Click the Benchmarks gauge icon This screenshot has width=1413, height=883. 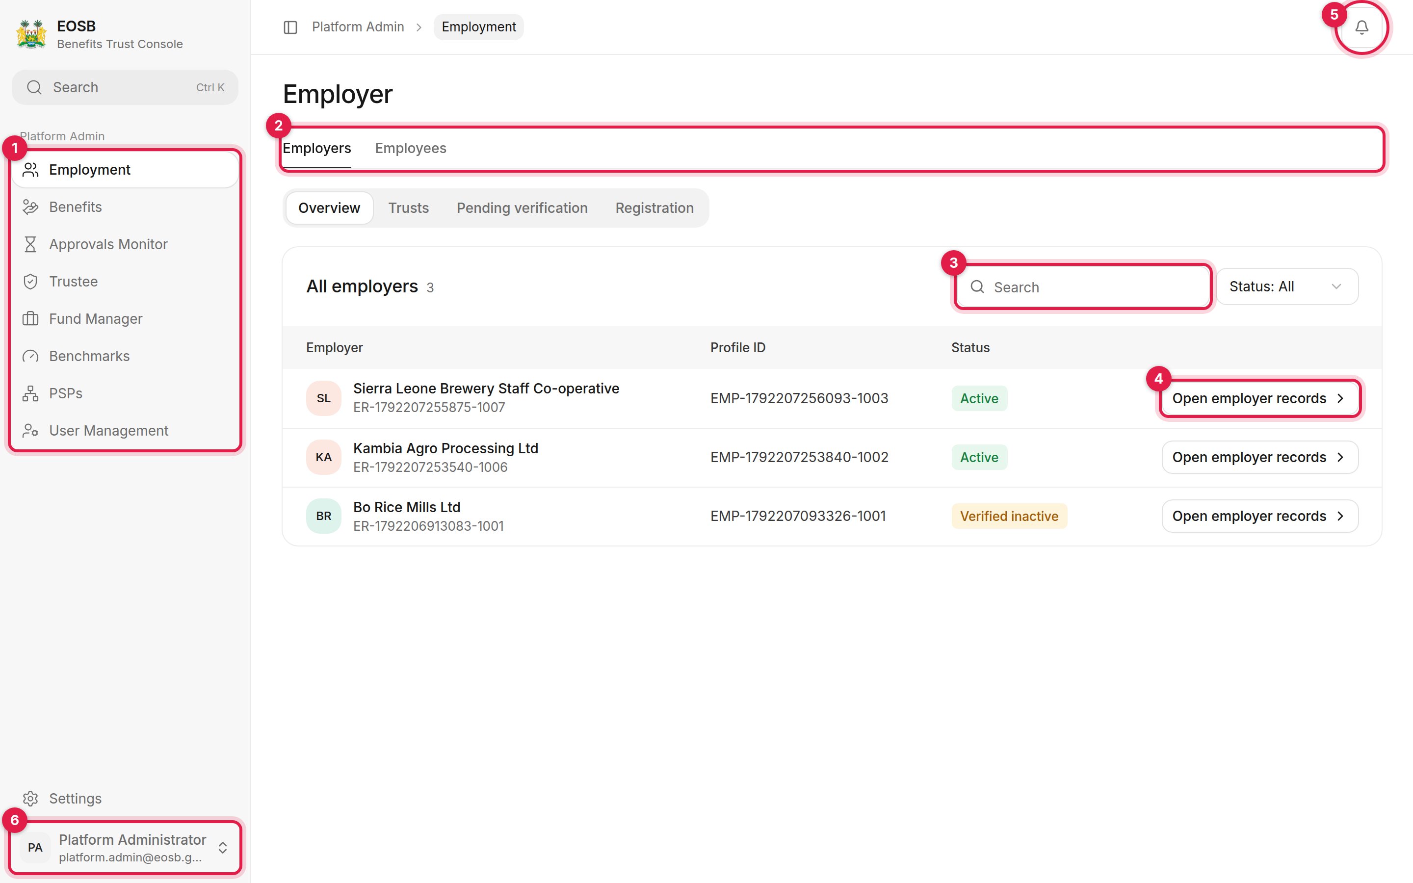click(30, 356)
